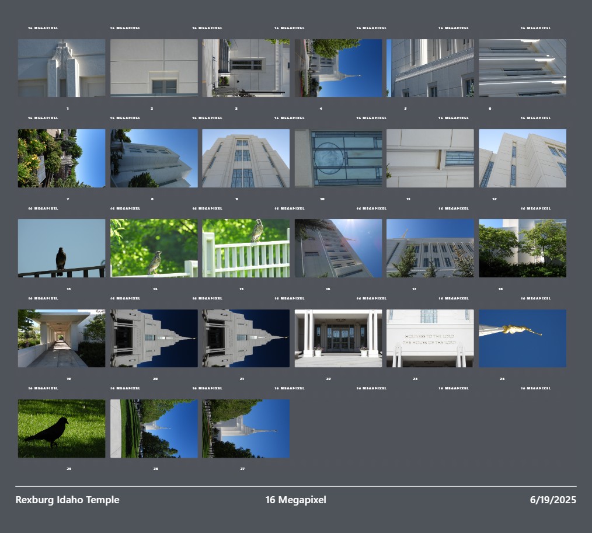The height and width of the screenshot is (533, 592).
Task: Select thumbnail 9 of the temple facade looking up
Action: point(246,158)
